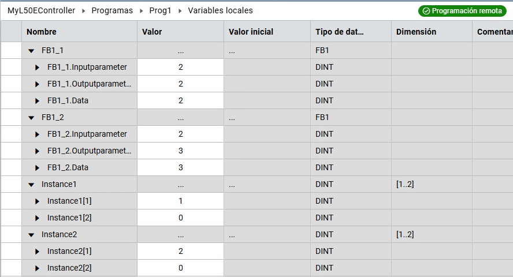Click the Valor column header
The height and width of the screenshot is (277, 513).
152,32
